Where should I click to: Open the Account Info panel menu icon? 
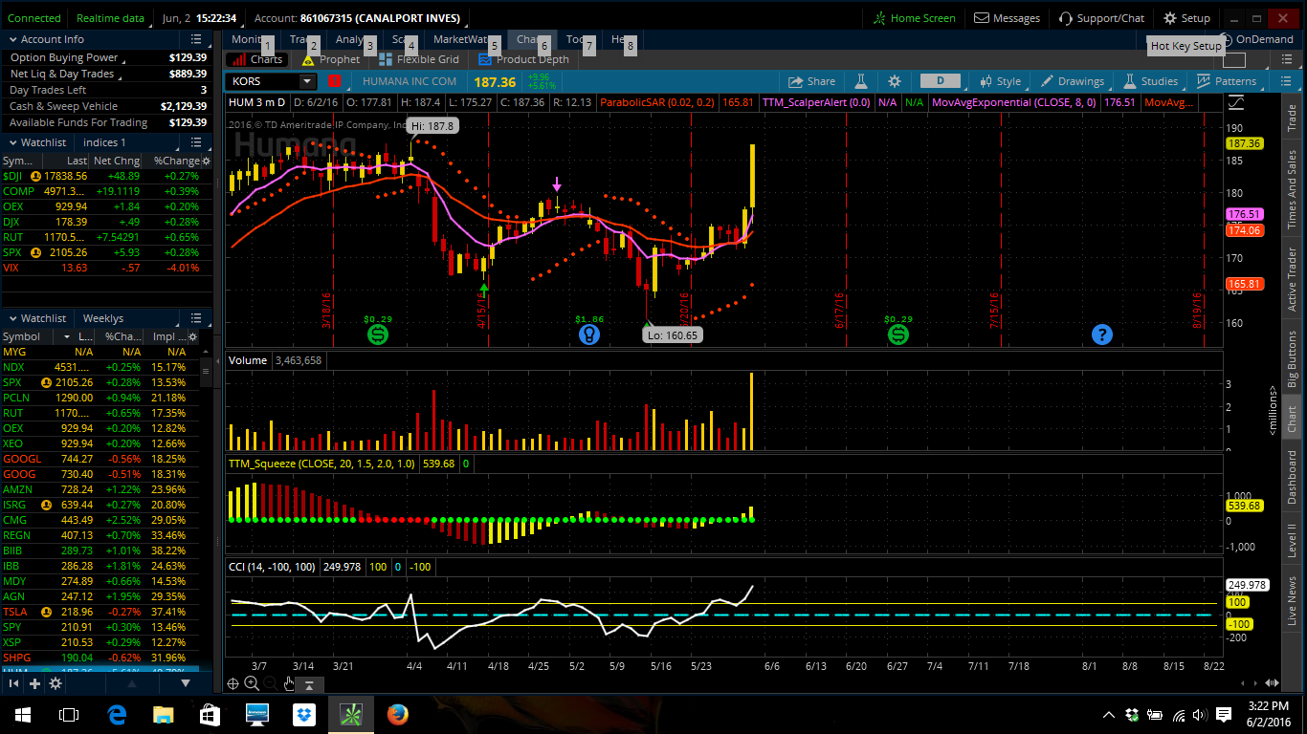pos(196,39)
